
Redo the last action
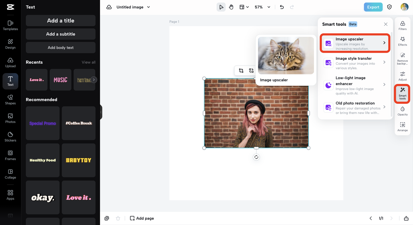[x=292, y=7]
